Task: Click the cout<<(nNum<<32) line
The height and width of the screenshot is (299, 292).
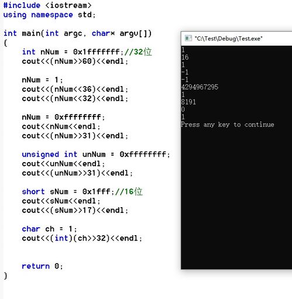Action: pos(75,99)
